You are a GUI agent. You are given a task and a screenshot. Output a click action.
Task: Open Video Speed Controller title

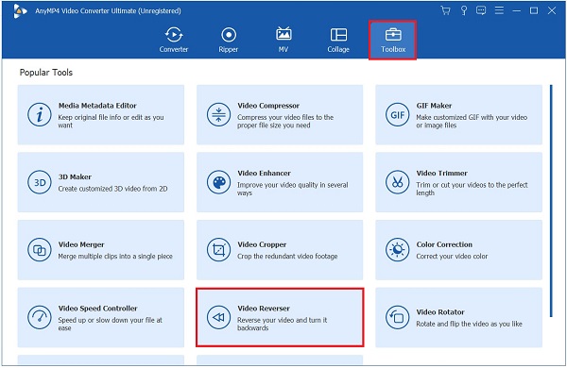[98, 309]
